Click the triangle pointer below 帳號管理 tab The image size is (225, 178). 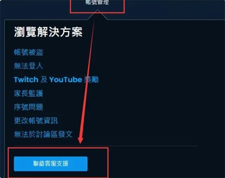click(x=97, y=15)
